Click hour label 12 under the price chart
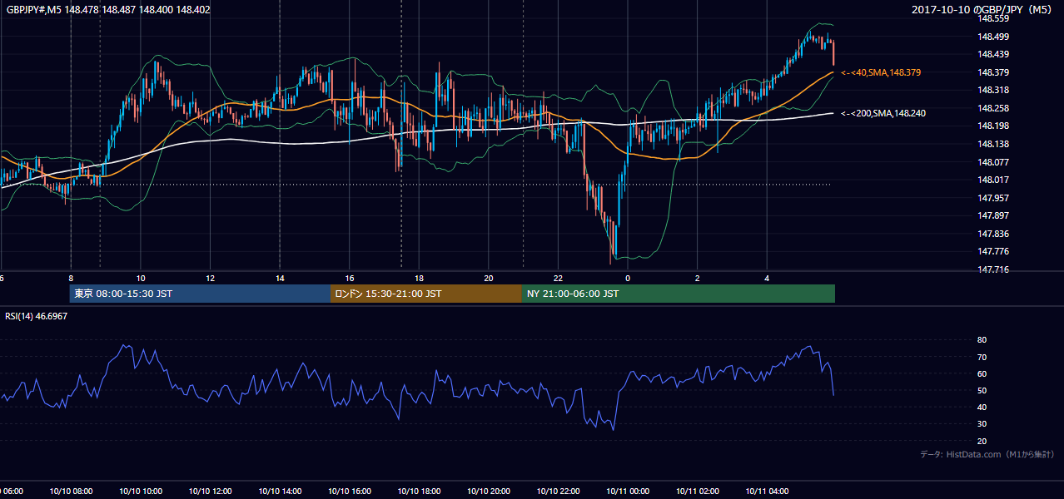The width and height of the screenshot is (1064, 499). pos(211,279)
